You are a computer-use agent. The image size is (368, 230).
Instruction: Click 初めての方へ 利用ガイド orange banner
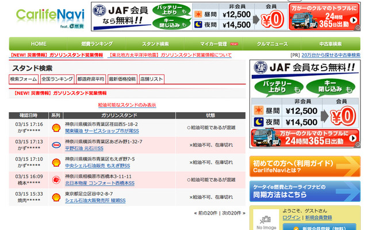point(305,166)
